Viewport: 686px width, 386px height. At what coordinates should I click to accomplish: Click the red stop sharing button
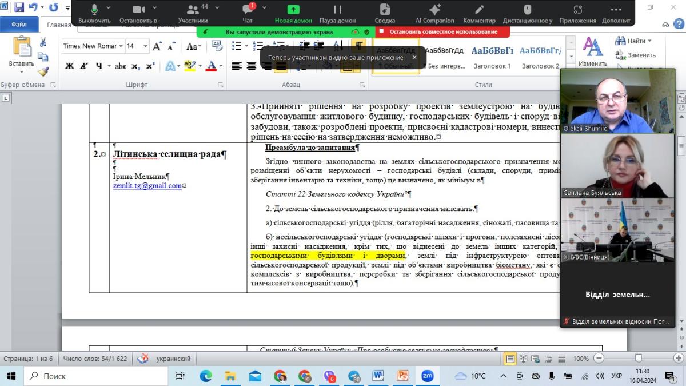point(438,32)
